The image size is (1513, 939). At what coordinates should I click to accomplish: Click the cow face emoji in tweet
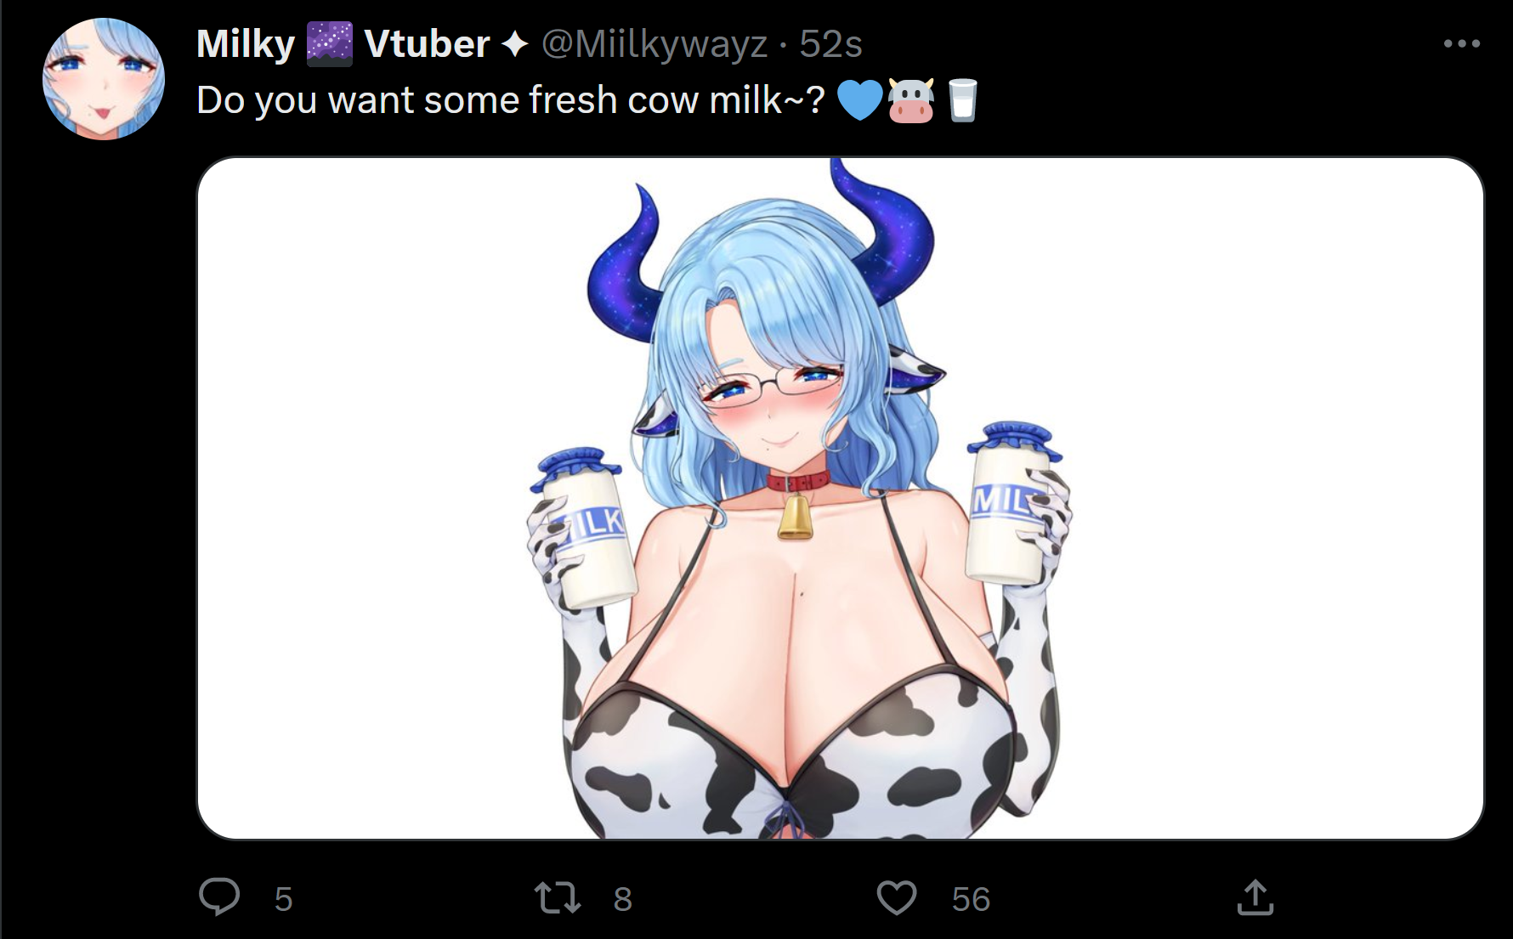pyautogui.click(x=911, y=100)
